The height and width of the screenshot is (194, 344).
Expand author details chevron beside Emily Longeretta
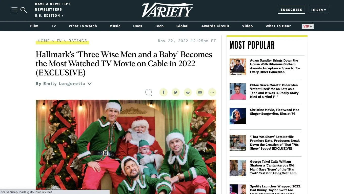(90, 84)
